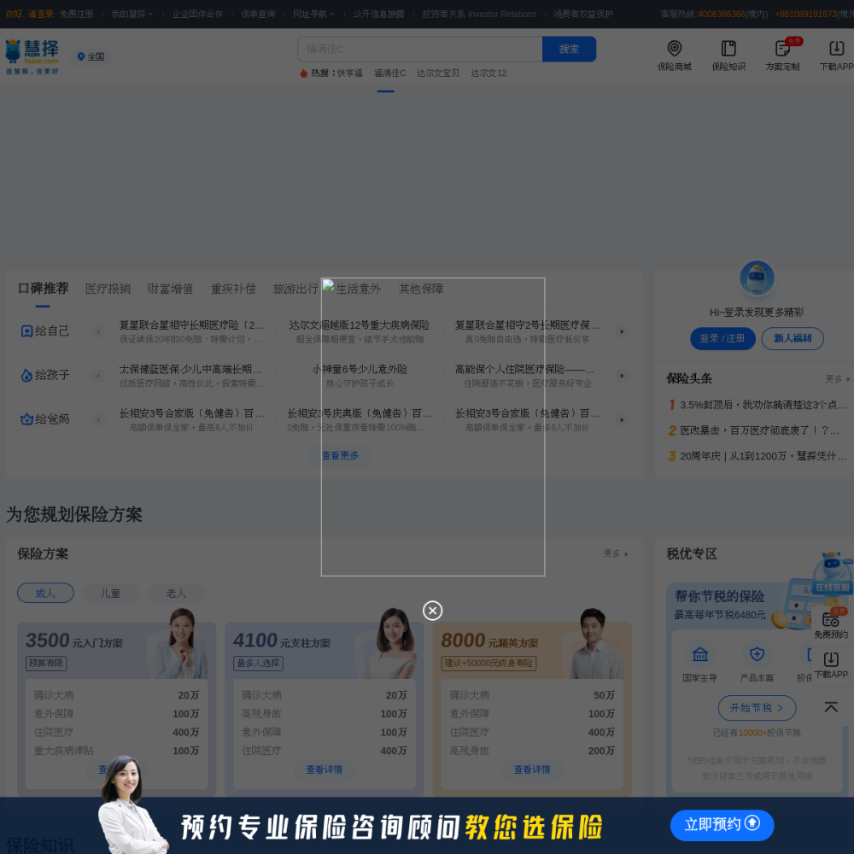The height and width of the screenshot is (854, 854).
Task: Click right arrow in 给孩子 row
Action: (x=622, y=375)
